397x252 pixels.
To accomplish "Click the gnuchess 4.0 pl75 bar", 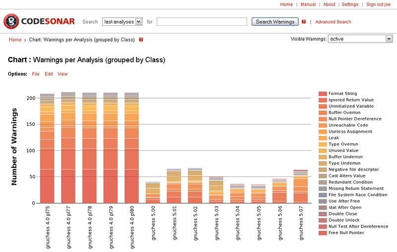I will point(47,149).
